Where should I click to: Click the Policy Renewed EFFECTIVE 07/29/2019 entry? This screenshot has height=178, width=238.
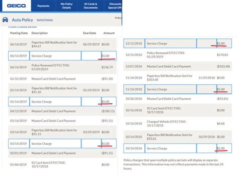coord(51,67)
